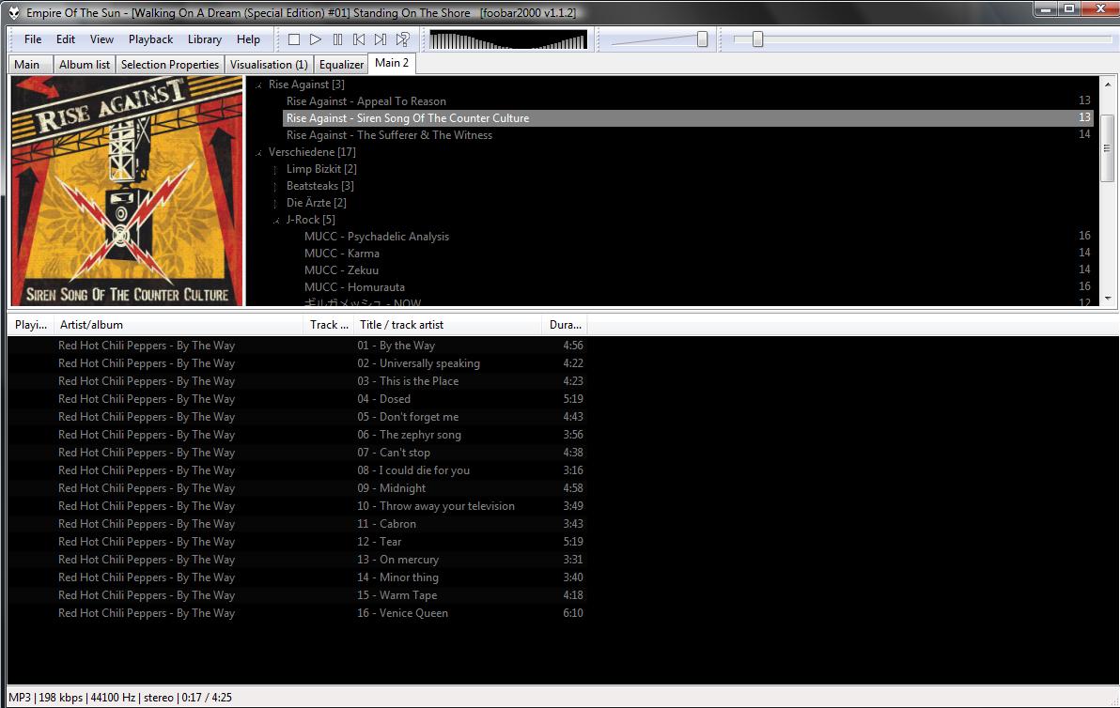Viewport: 1120px width, 708px height.
Task: Open the Help menu
Action: coord(248,39)
